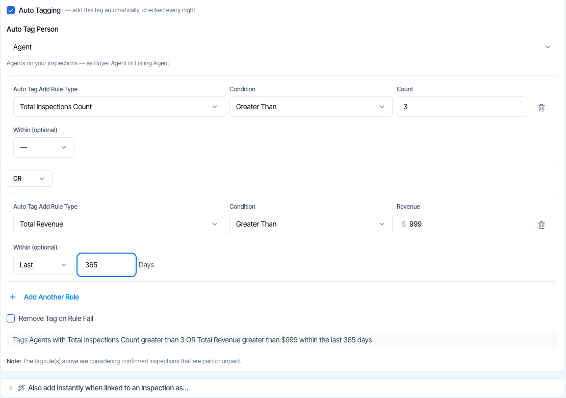Open the Condition dropdown for Total Revenue rule
566x398 pixels.
coord(311,224)
